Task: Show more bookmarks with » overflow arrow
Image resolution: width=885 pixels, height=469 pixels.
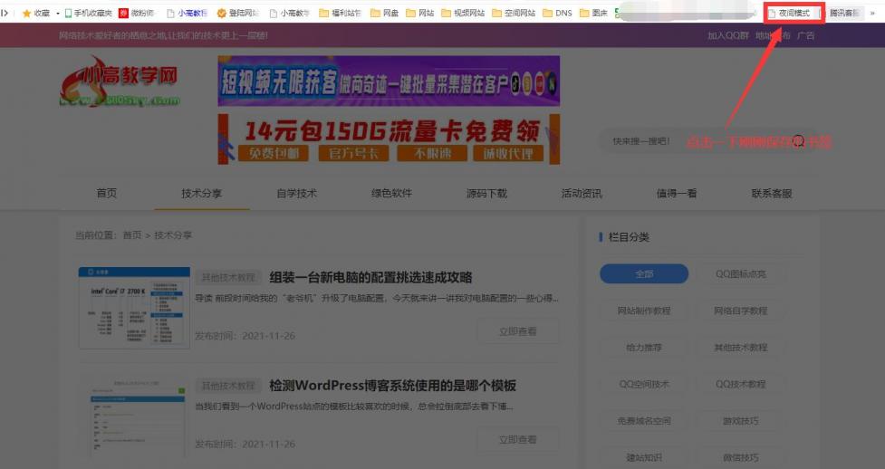Action: 872,13
